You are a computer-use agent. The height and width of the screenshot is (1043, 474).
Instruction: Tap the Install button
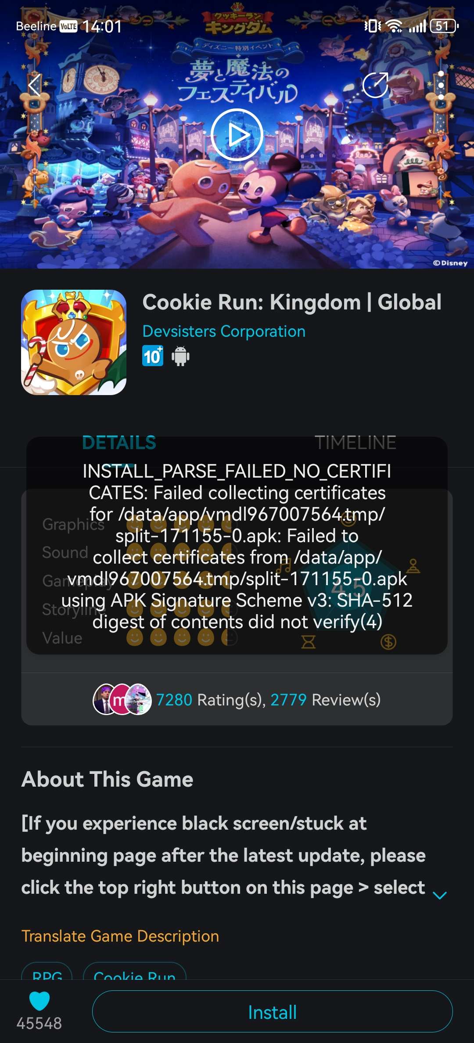272,1011
